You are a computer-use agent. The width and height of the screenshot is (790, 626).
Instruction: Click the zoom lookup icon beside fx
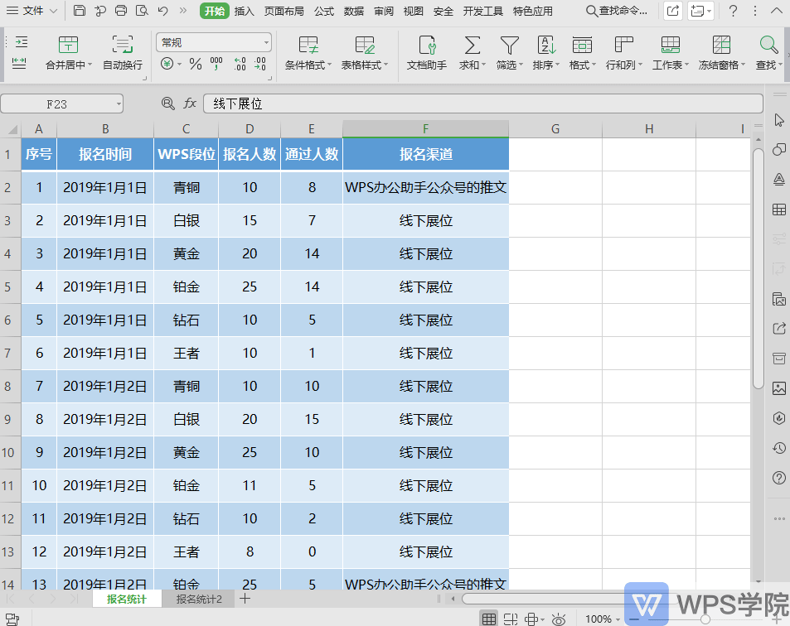point(167,104)
